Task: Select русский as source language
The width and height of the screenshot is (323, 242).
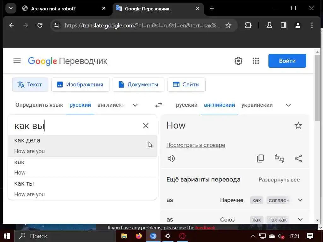Action: pyautogui.click(x=80, y=105)
